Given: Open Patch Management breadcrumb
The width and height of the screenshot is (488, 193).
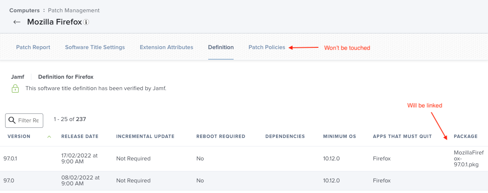Looking at the screenshot, I should point(74,10).
